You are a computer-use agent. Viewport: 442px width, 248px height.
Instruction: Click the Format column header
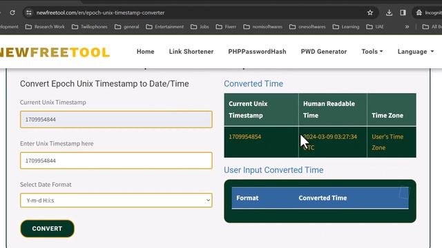tap(247, 198)
